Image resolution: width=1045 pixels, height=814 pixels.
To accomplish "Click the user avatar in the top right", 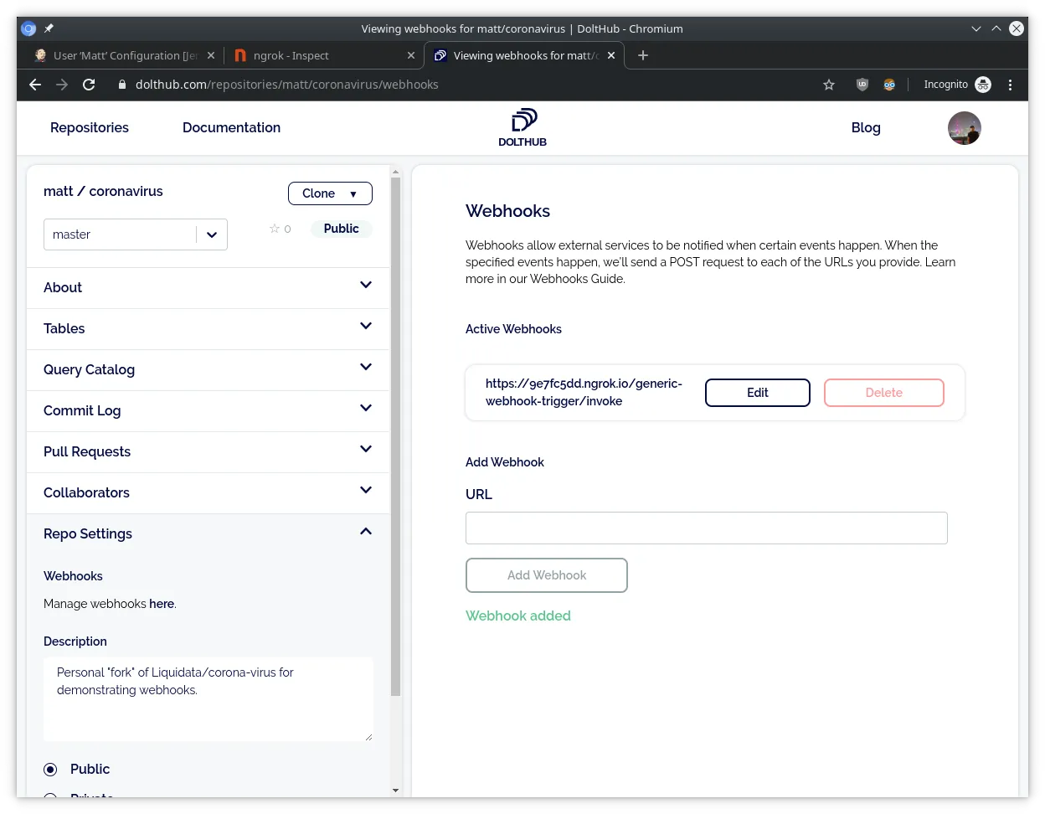I will (964, 127).
